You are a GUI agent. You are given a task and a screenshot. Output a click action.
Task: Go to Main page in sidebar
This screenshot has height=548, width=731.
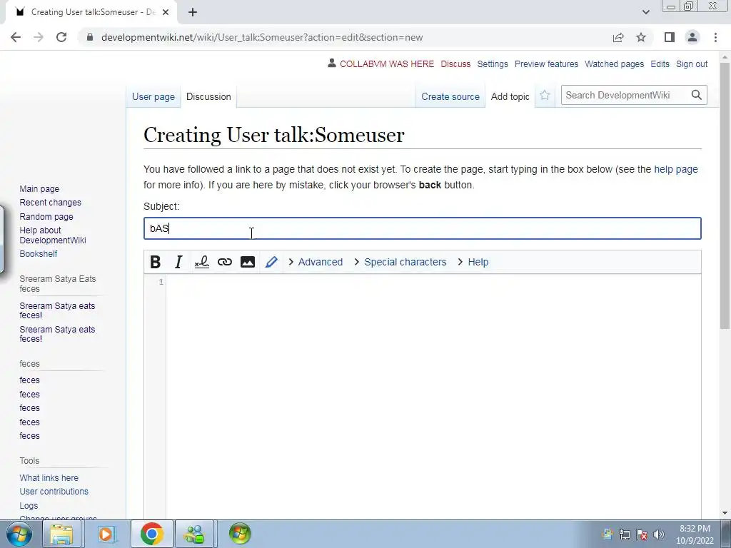[39, 188]
